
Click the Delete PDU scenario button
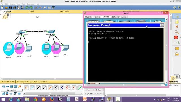(99, 90)
